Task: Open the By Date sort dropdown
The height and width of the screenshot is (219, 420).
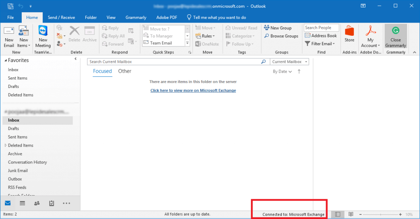Action: [282, 71]
